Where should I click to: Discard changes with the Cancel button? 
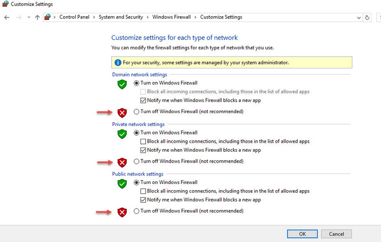(336, 234)
